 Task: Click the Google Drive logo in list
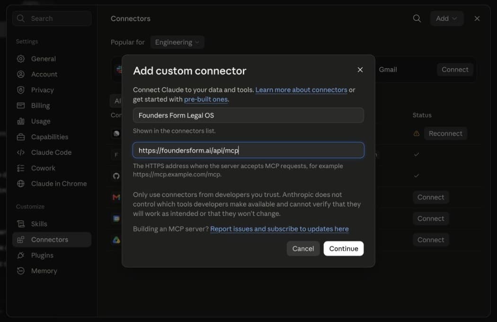[x=116, y=240]
